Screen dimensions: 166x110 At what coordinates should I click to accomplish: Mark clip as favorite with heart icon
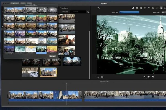coord(98,77)
